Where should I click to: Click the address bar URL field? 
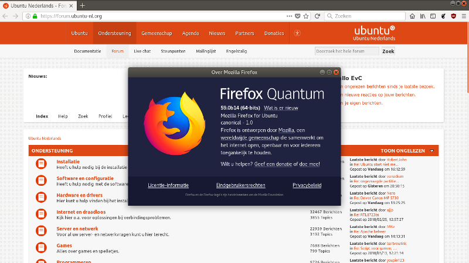[x=162, y=16]
